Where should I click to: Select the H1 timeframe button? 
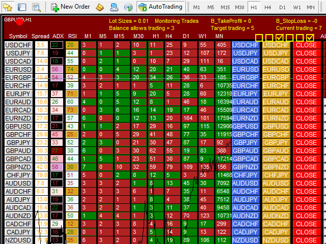pyautogui.click(x=254, y=7)
